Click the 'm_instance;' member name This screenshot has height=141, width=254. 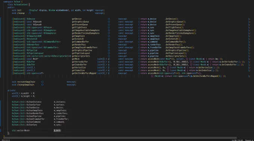pyautogui.click(x=60, y=102)
